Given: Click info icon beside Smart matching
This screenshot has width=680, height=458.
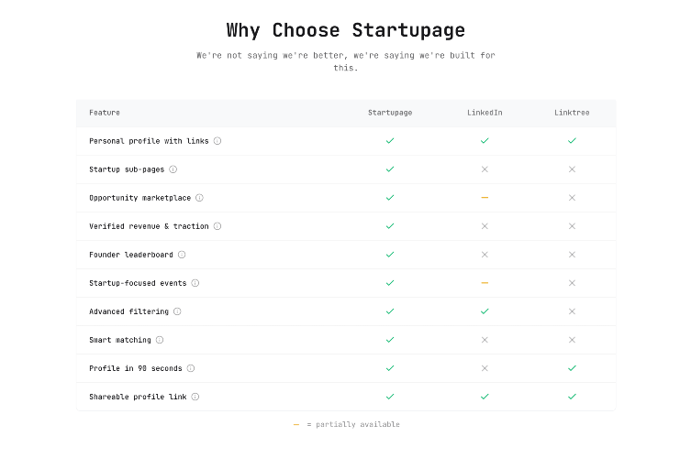Looking at the screenshot, I should [x=160, y=340].
